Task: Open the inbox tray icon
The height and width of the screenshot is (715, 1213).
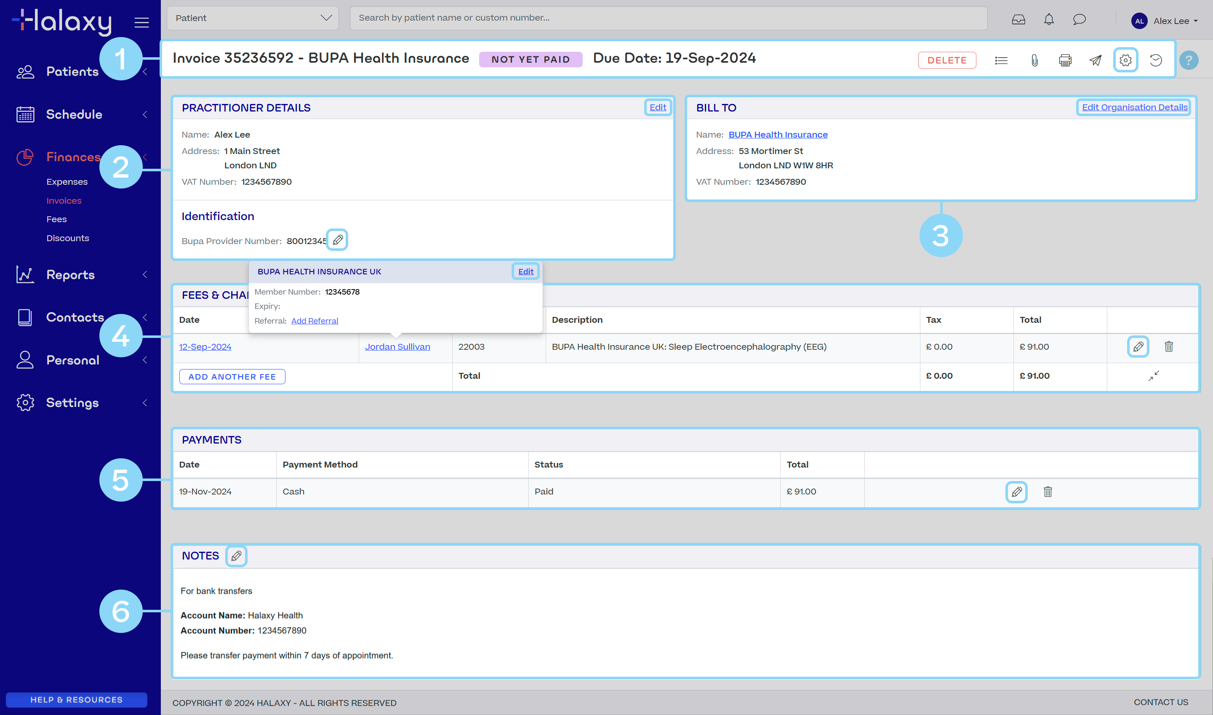Action: point(1018,20)
